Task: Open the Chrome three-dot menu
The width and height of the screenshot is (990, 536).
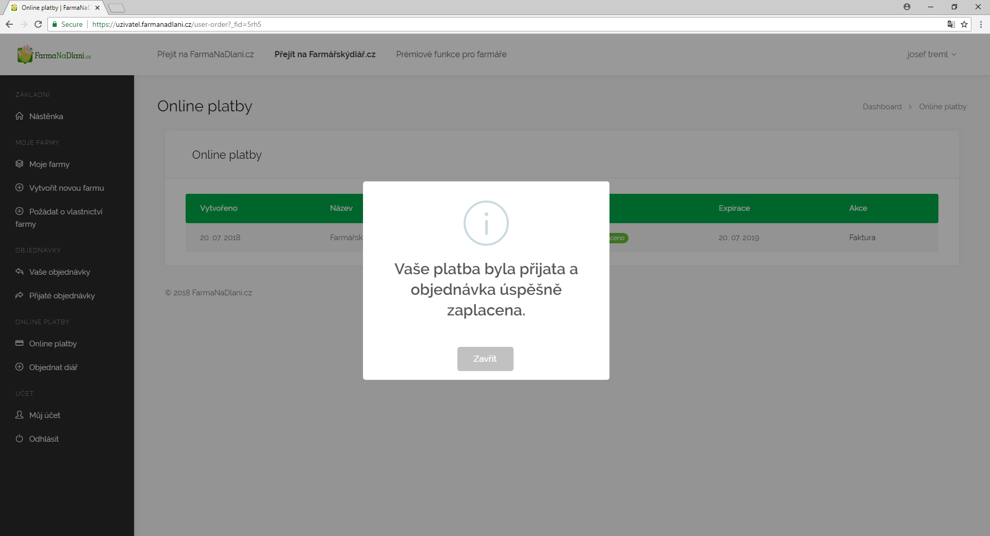Action: [981, 24]
